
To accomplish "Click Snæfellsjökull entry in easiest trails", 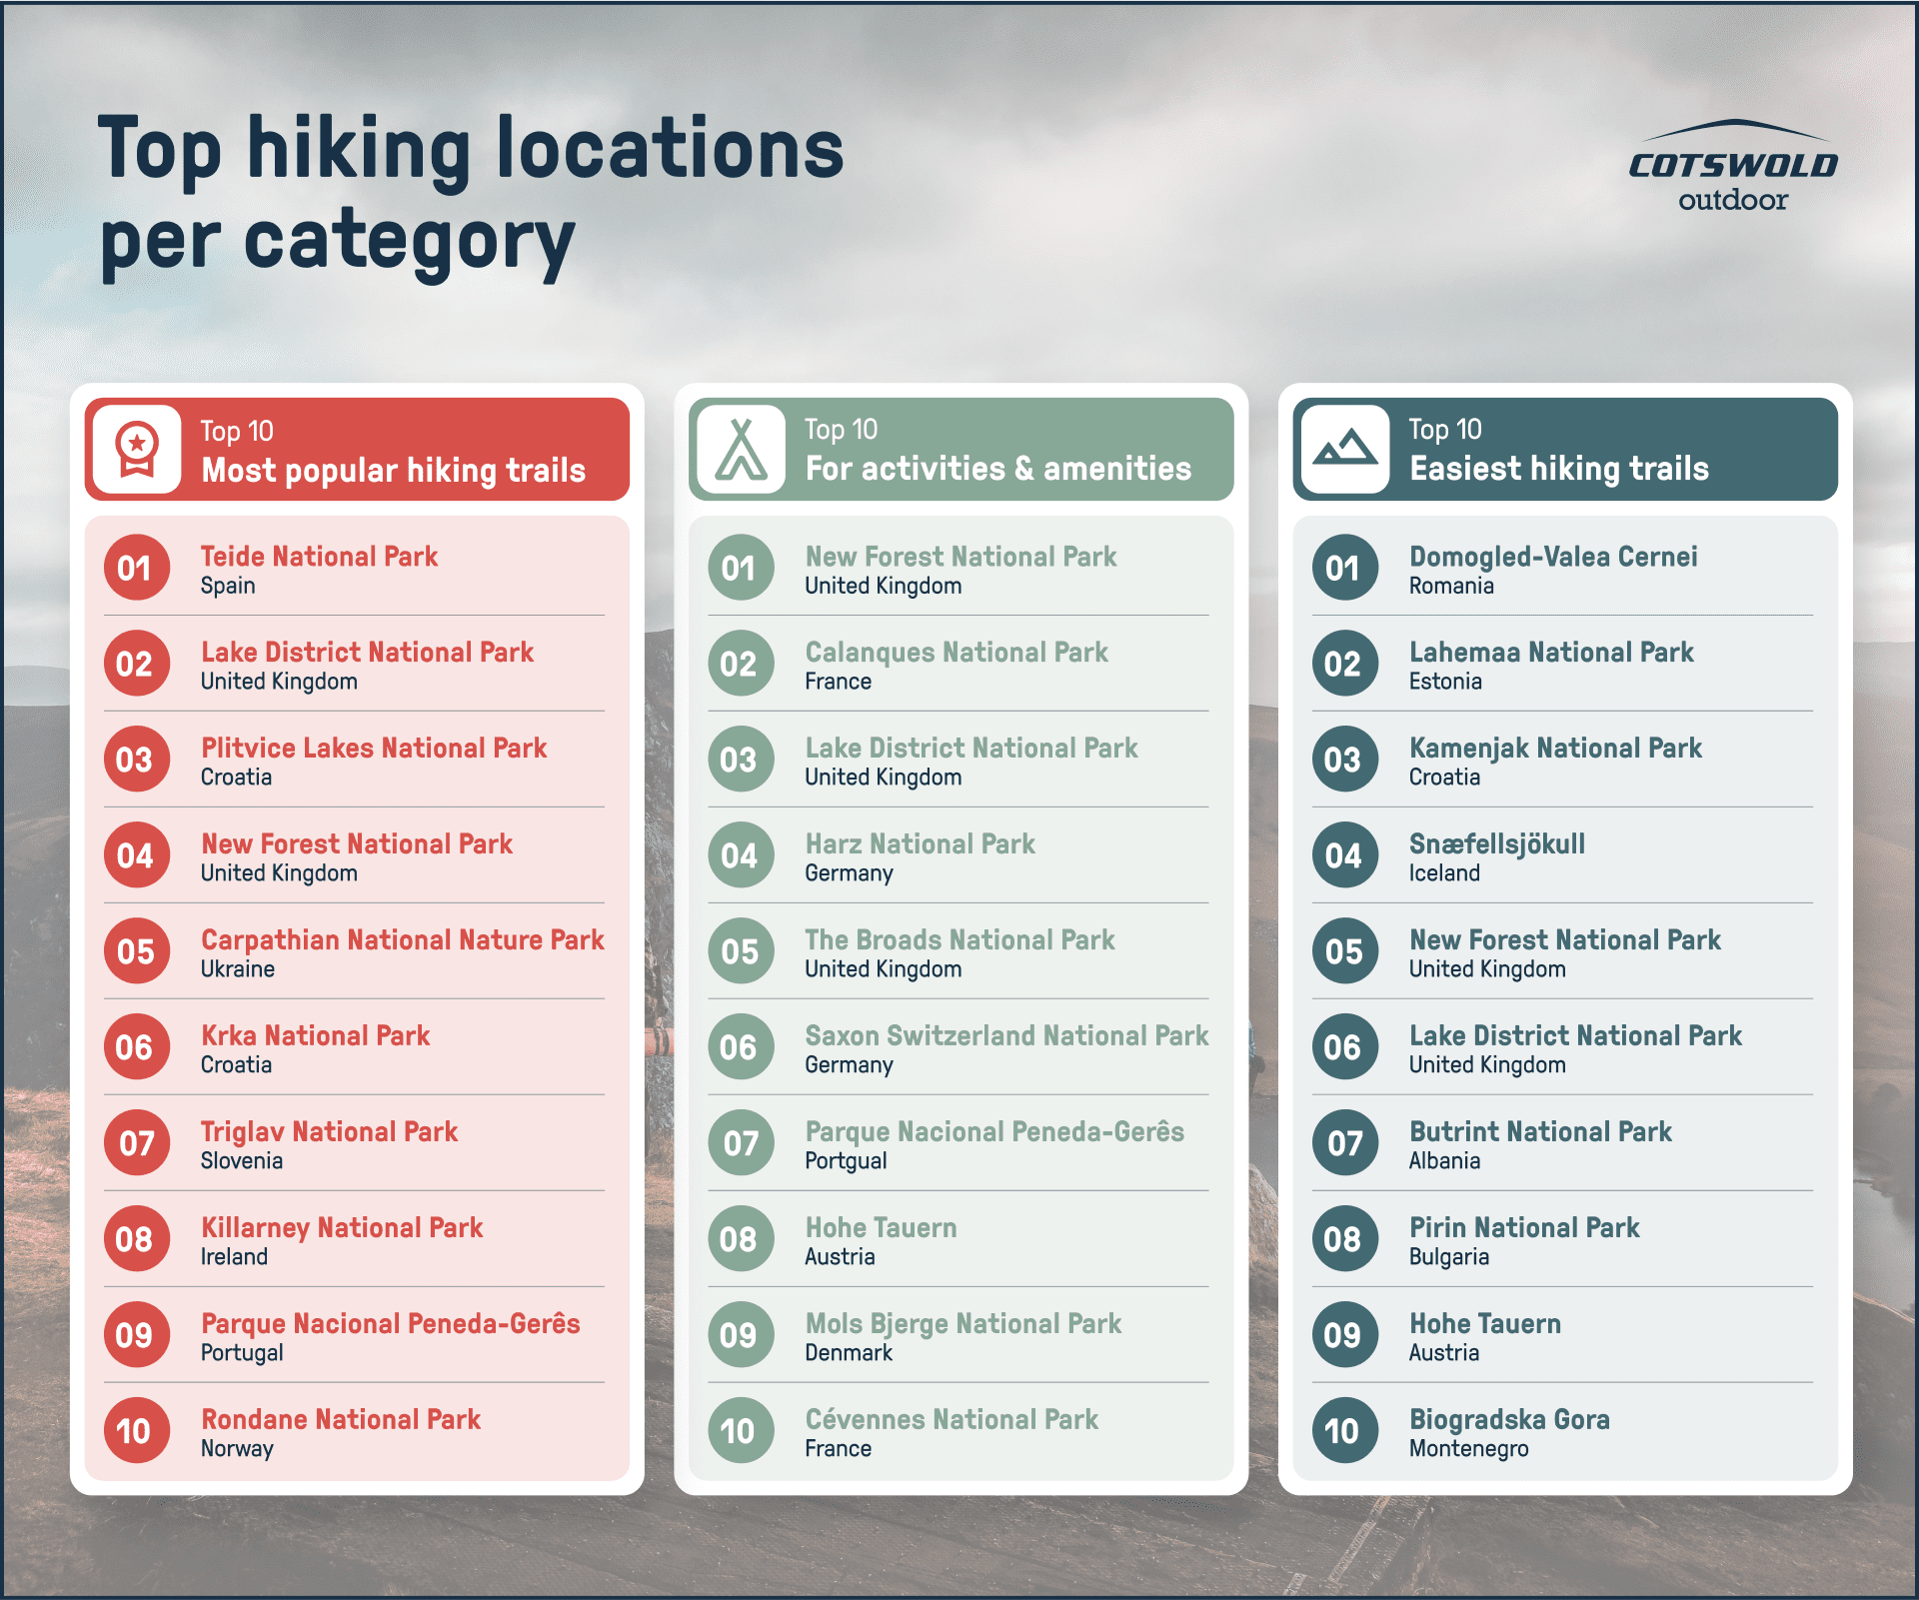I will (x=1496, y=844).
